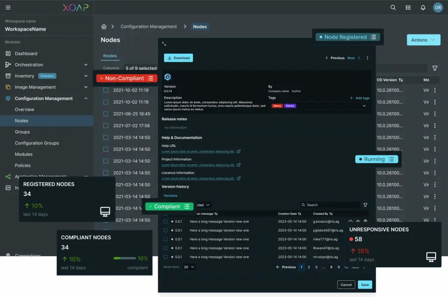Click the home icon in breadcrumb

(x=104, y=27)
